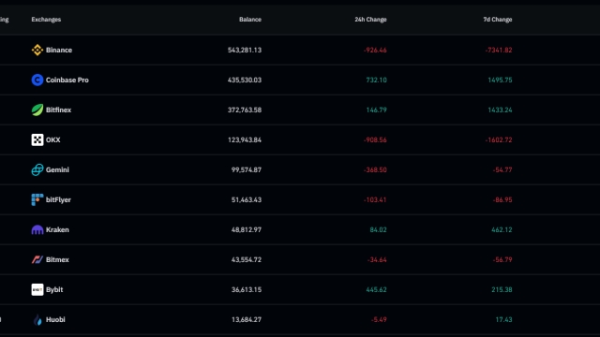Open the Coinbase Pro exchange name
The height and width of the screenshot is (337, 600).
[x=67, y=80]
